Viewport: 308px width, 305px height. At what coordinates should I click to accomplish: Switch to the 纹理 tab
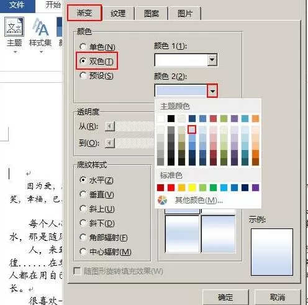click(118, 14)
